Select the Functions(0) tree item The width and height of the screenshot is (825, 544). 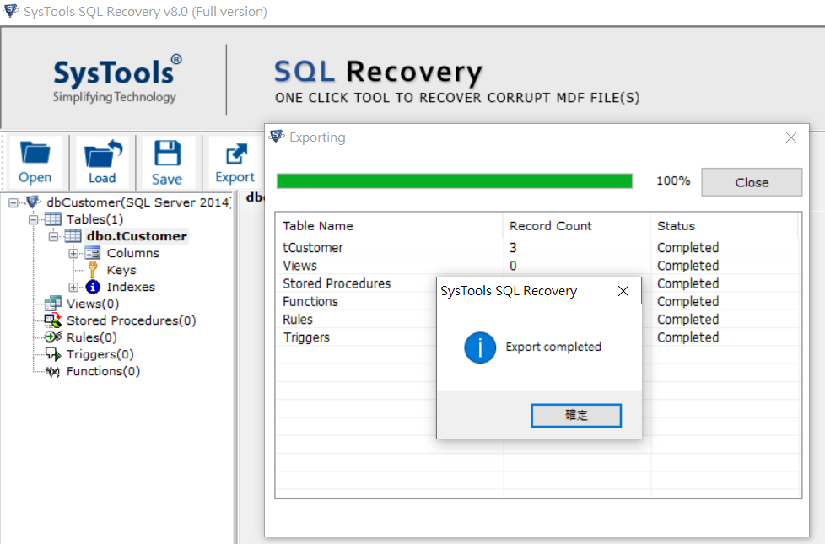click(x=103, y=371)
